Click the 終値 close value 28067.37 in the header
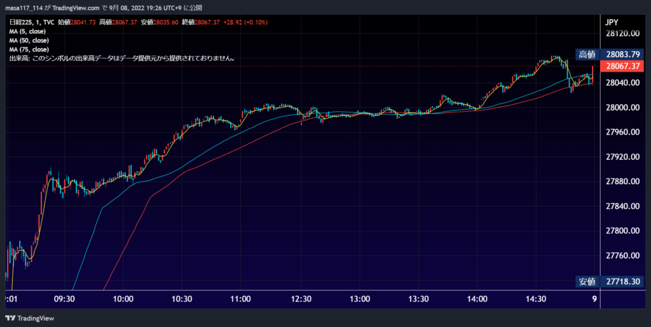 click(x=208, y=22)
